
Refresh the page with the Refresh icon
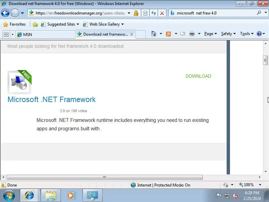click(154, 13)
